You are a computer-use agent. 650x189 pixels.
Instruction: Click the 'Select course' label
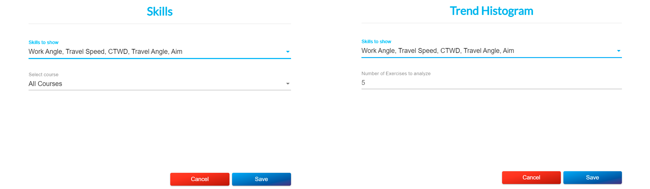43,74
